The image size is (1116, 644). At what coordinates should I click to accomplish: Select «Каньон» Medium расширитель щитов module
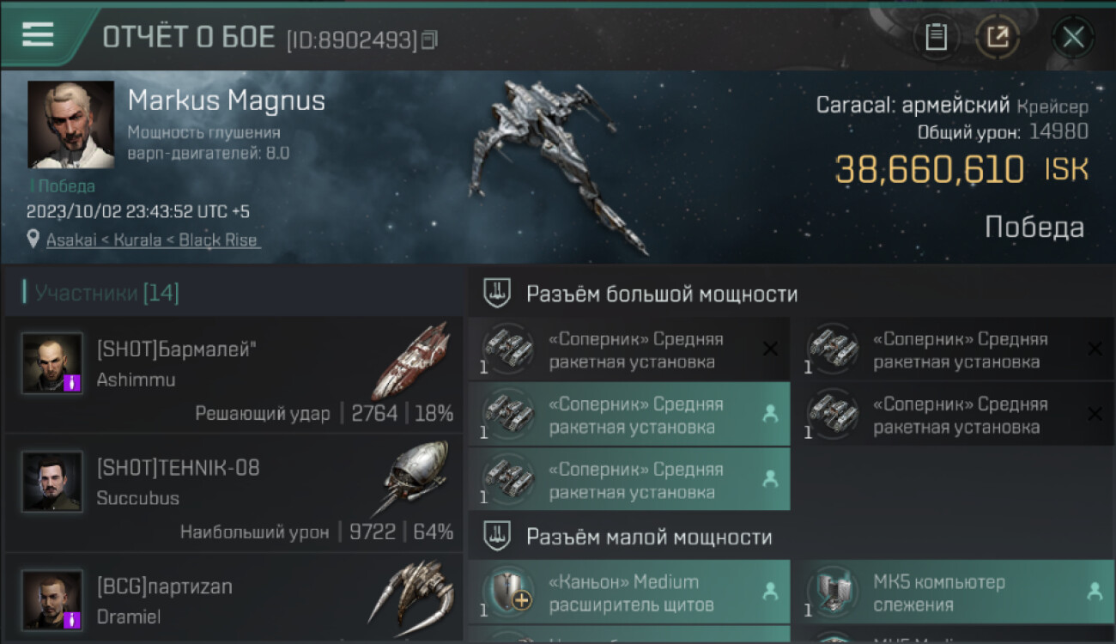(629, 592)
